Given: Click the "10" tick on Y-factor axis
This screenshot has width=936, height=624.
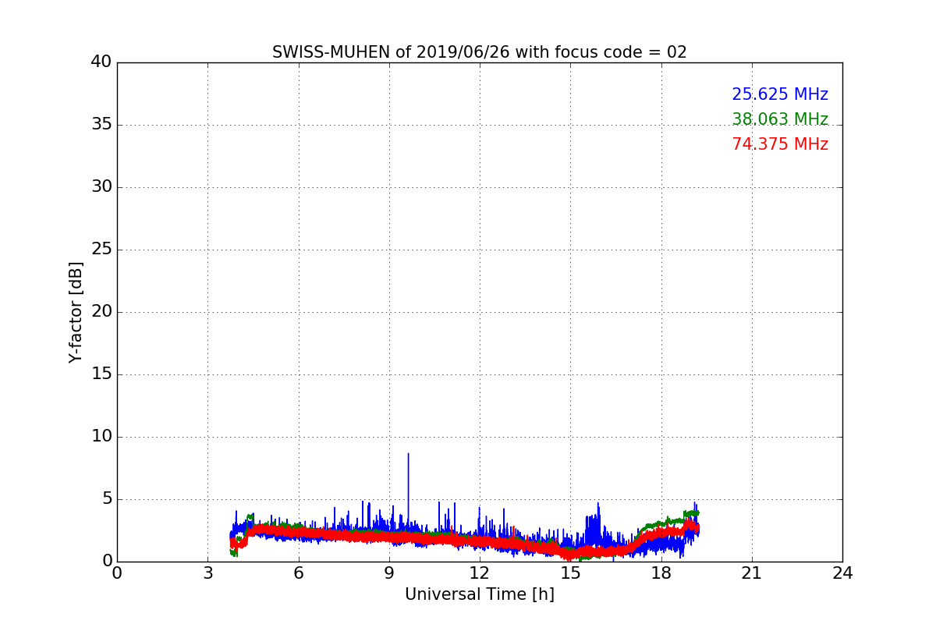Looking at the screenshot, I should 101,437.
